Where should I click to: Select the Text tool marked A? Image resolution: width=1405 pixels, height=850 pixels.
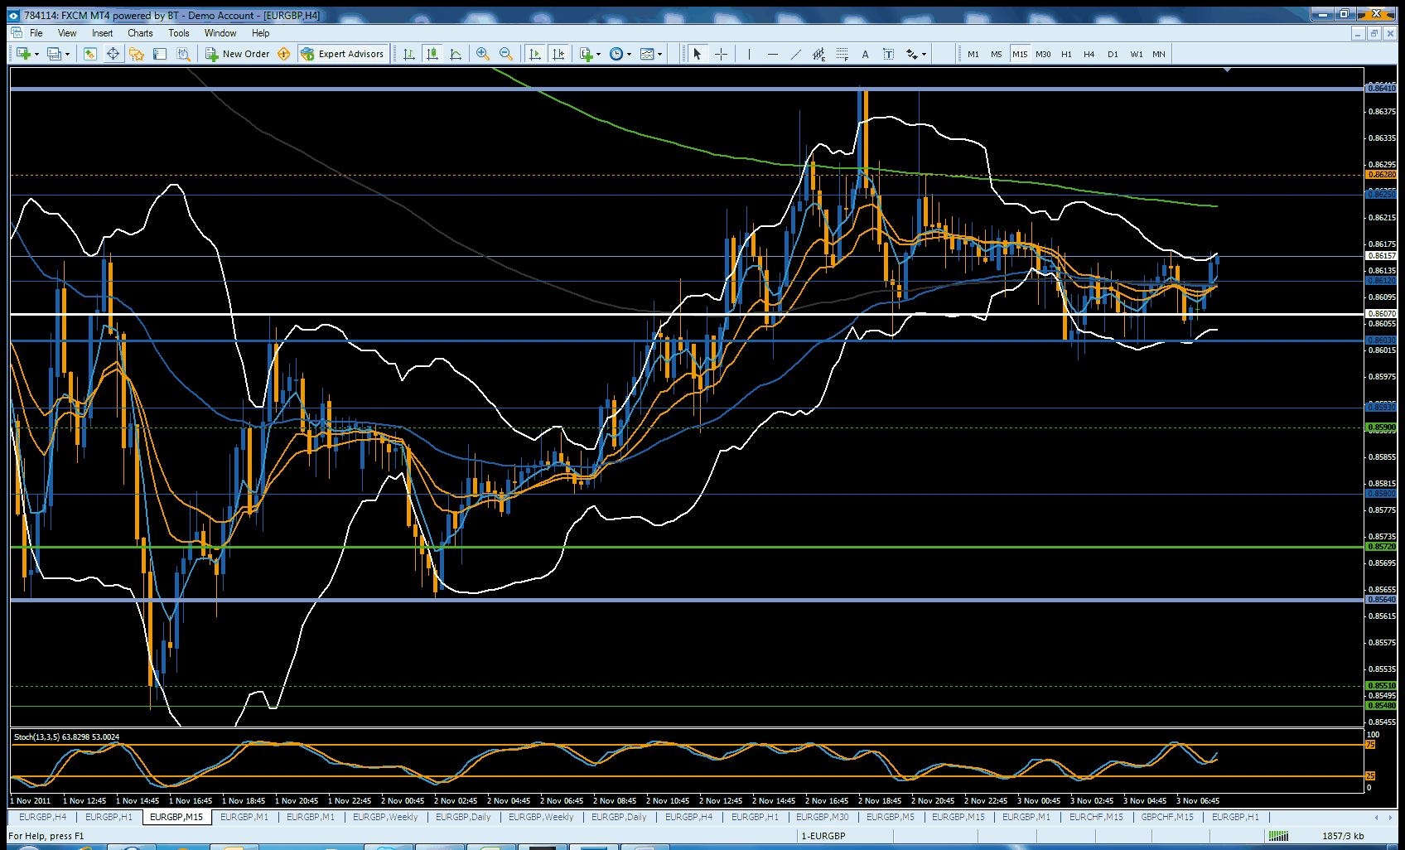tap(865, 54)
